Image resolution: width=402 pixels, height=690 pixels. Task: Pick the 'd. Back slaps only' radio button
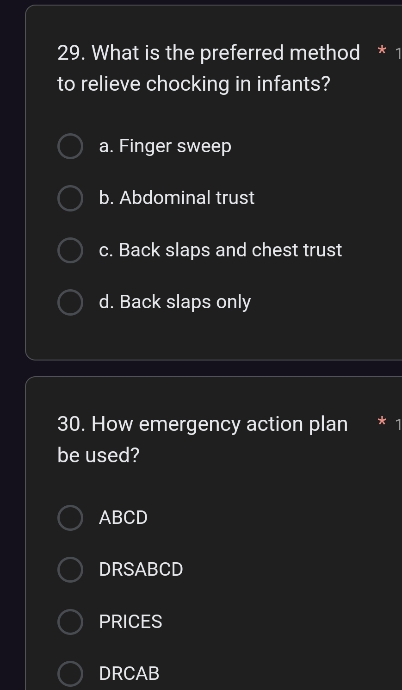[70, 302]
